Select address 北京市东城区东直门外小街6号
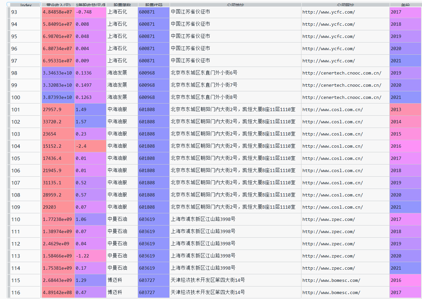422x299 pixels. [x=235, y=73]
